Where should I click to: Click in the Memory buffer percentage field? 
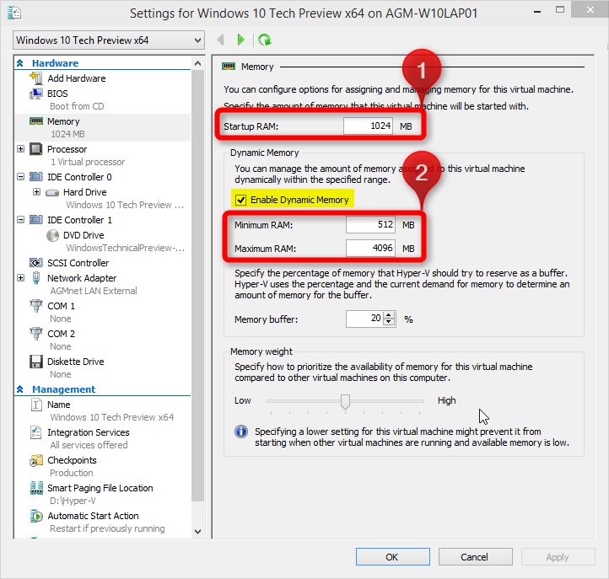(x=364, y=319)
